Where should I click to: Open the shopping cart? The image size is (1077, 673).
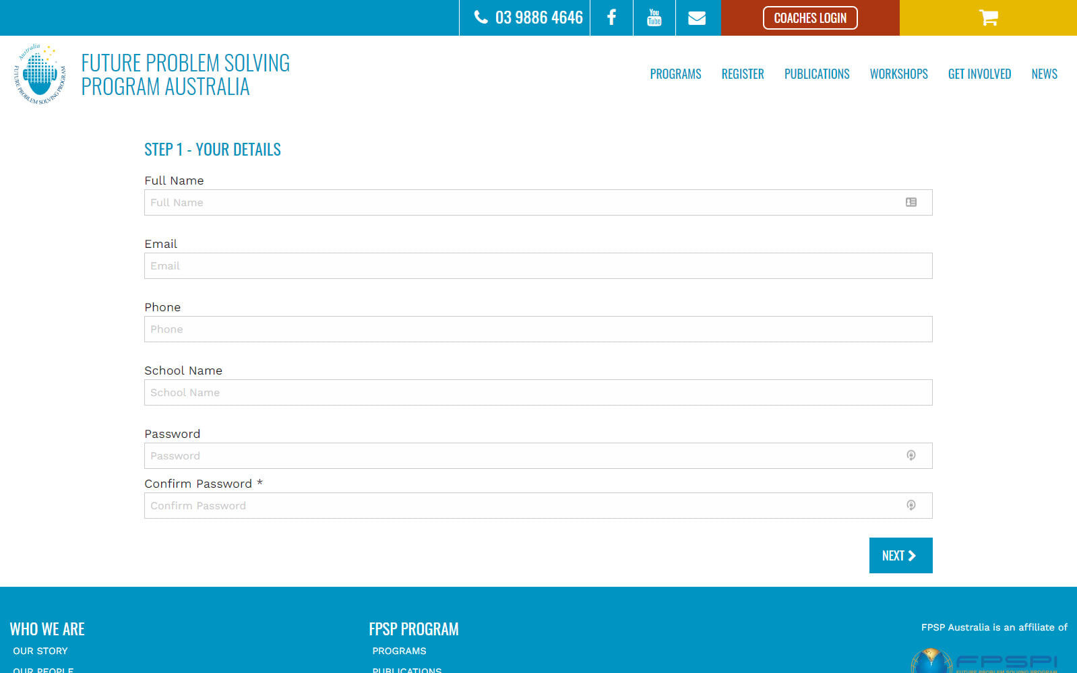pos(988,18)
